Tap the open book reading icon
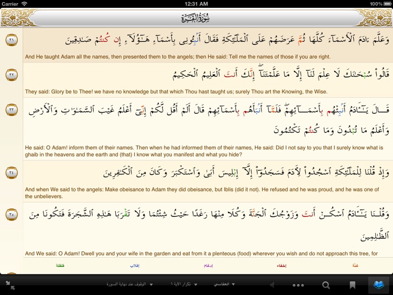The image size is (393, 295). (378, 285)
